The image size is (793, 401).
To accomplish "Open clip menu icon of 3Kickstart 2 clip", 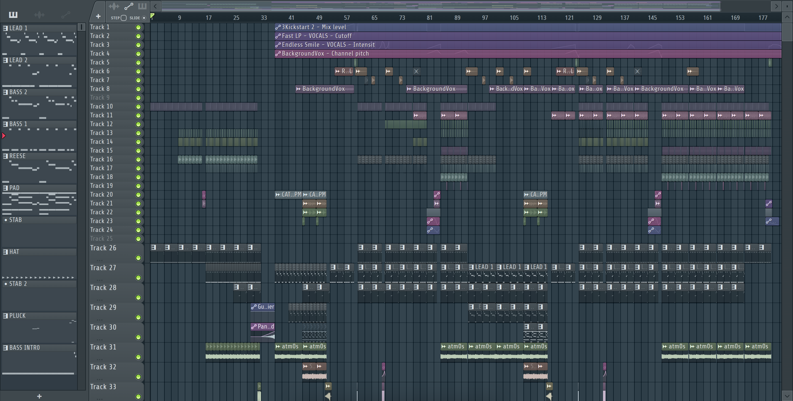I will click(278, 28).
